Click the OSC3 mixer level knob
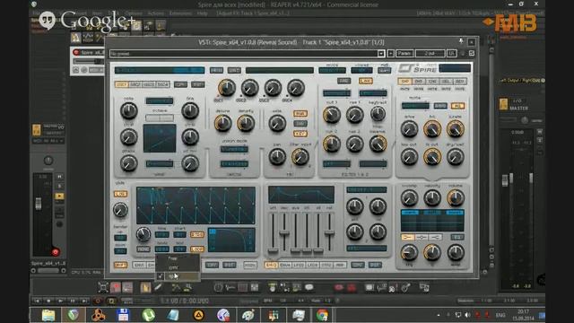 (x=273, y=88)
